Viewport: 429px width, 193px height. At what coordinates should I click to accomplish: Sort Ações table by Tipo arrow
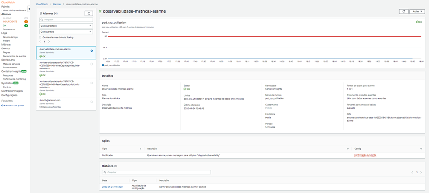click(140, 149)
